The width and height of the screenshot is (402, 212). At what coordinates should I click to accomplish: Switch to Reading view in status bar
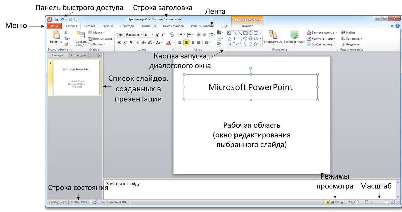(337, 202)
